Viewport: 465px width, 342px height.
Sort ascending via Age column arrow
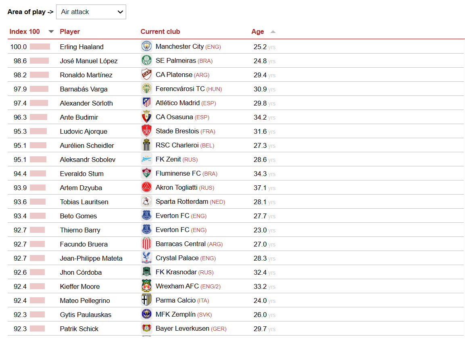(273, 32)
